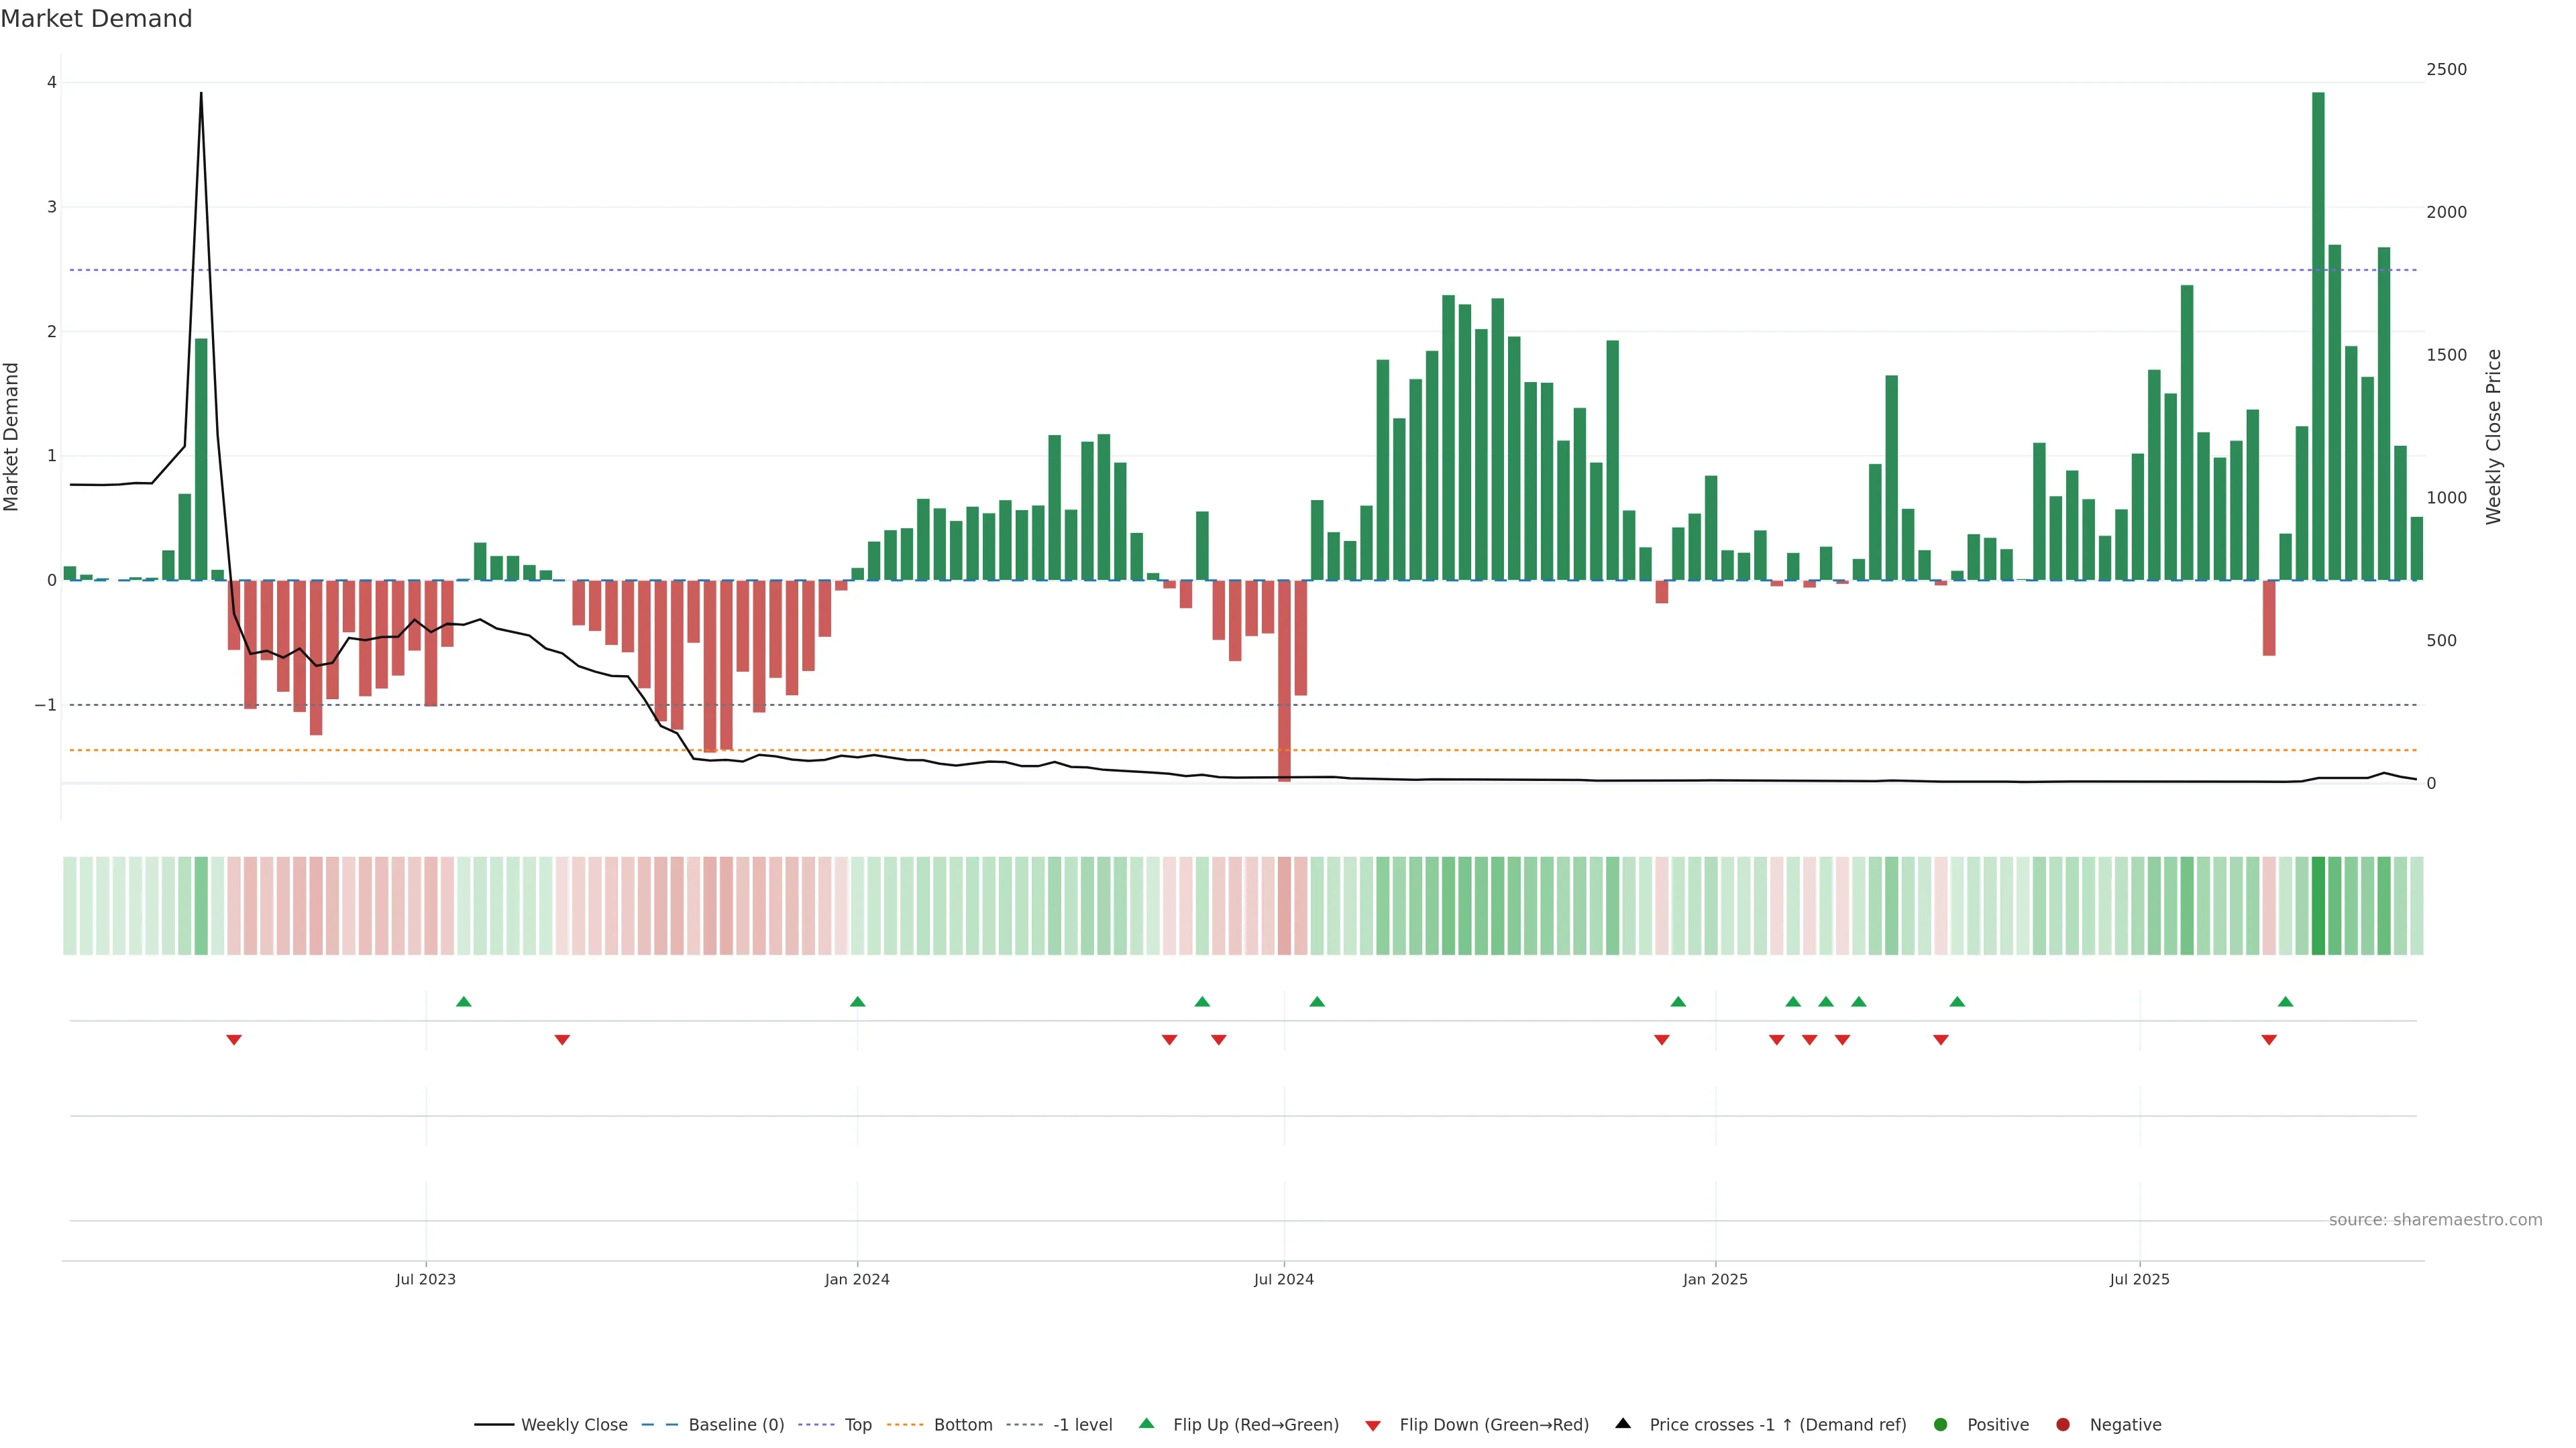The image size is (2576, 1448).
Task: Click Flip Down red triangle legend icon
Action: point(1373,1426)
